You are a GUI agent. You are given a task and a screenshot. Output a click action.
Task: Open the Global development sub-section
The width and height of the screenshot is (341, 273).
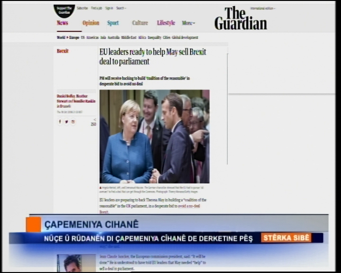tap(185, 37)
